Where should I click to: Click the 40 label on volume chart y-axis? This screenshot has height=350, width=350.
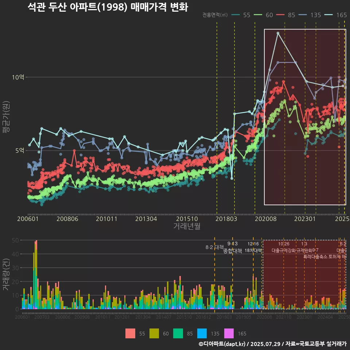pos(15,254)
